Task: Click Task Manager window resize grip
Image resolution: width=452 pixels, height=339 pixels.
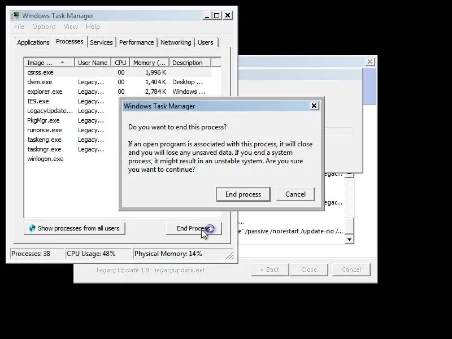Action: tap(230, 255)
